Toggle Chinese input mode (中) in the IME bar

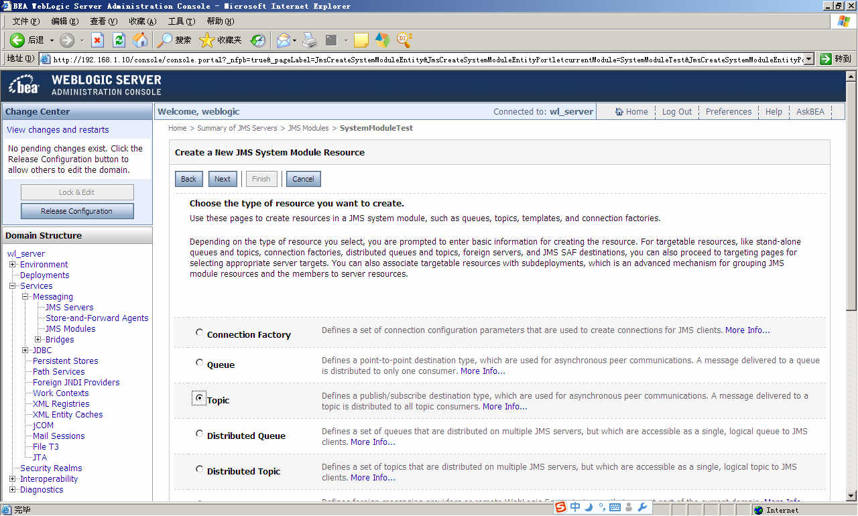point(575,507)
